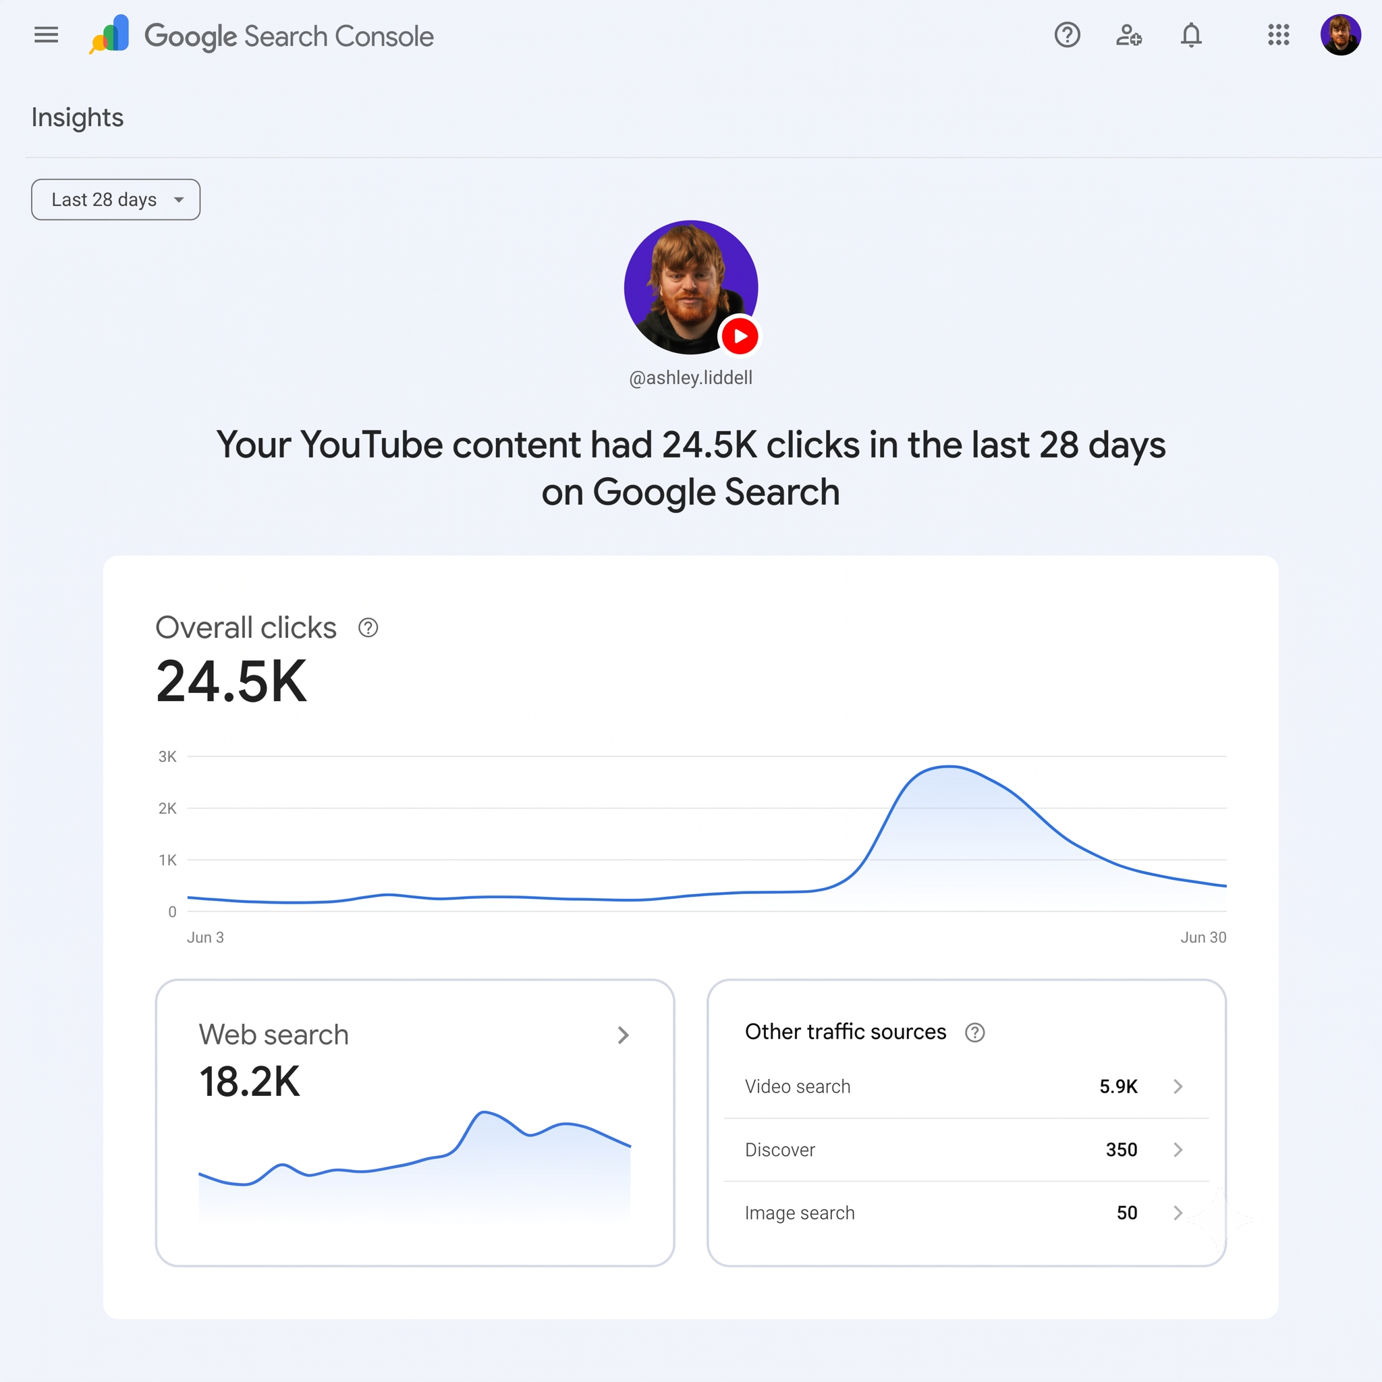Image resolution: width=1382 pixels, height=1382 pixels.
Task: Click the 350 Discover value
Action: (1122, 1149)
